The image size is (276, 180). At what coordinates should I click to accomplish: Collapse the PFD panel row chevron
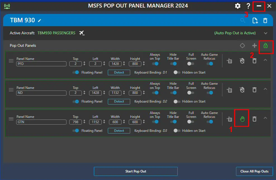point(265,60)
